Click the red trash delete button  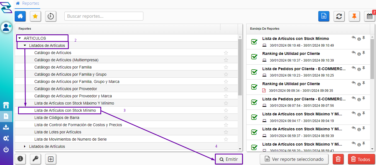click(338, 159)
